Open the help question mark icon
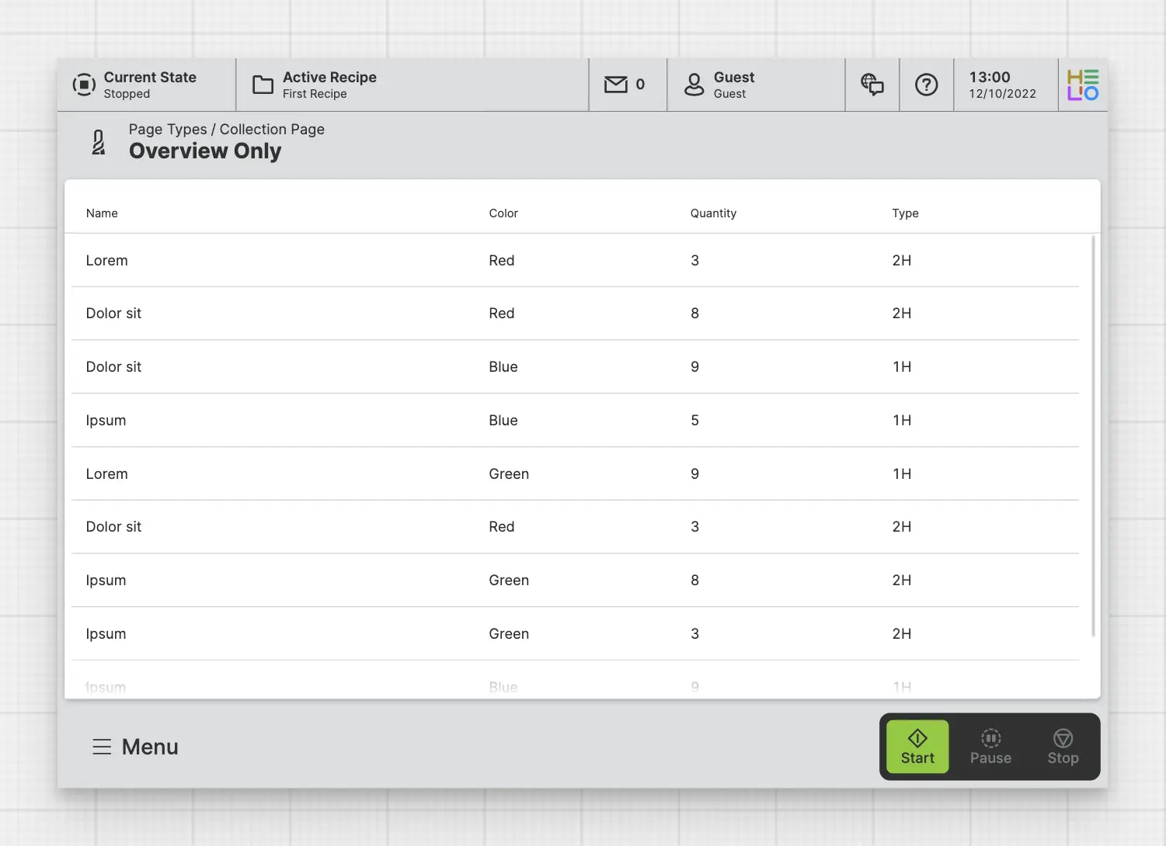 click(926, 85)
